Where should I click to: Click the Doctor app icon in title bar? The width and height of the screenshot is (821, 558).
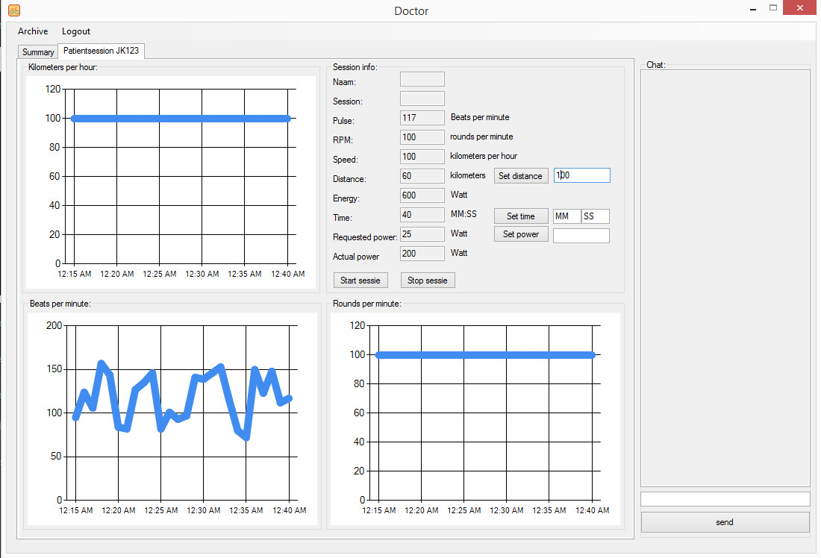click(14, 10)
